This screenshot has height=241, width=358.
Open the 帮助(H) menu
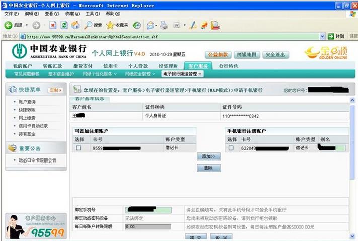tap(113, 14)
